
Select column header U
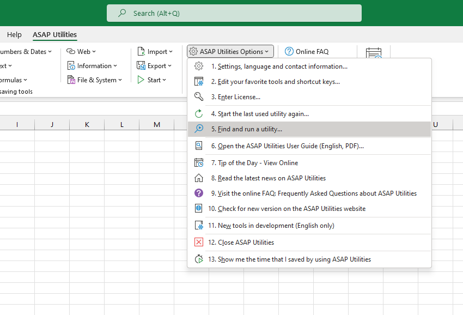pos(436,124)
